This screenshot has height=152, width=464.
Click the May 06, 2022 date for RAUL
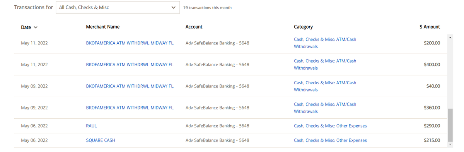click(x=34, y=126)
